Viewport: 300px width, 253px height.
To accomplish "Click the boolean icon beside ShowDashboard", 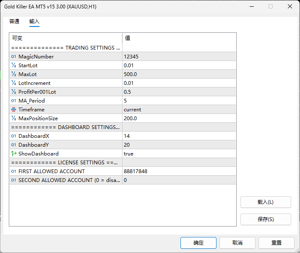I will pos(13,153).
